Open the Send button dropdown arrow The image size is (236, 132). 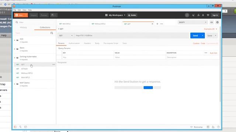tap(202, 36)
